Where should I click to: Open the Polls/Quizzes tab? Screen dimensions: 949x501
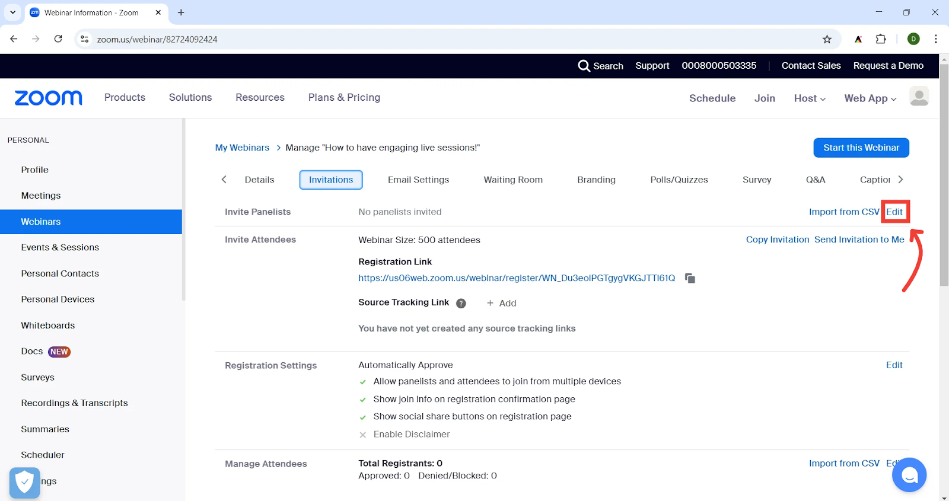(679, 180)
